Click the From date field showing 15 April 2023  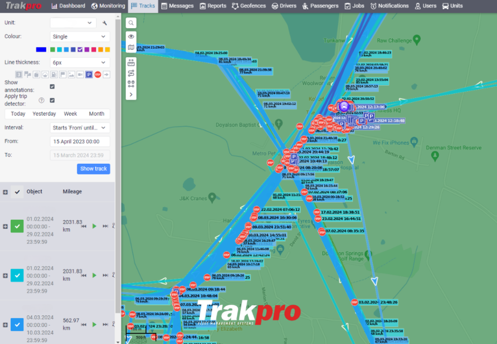coord(79,141)
